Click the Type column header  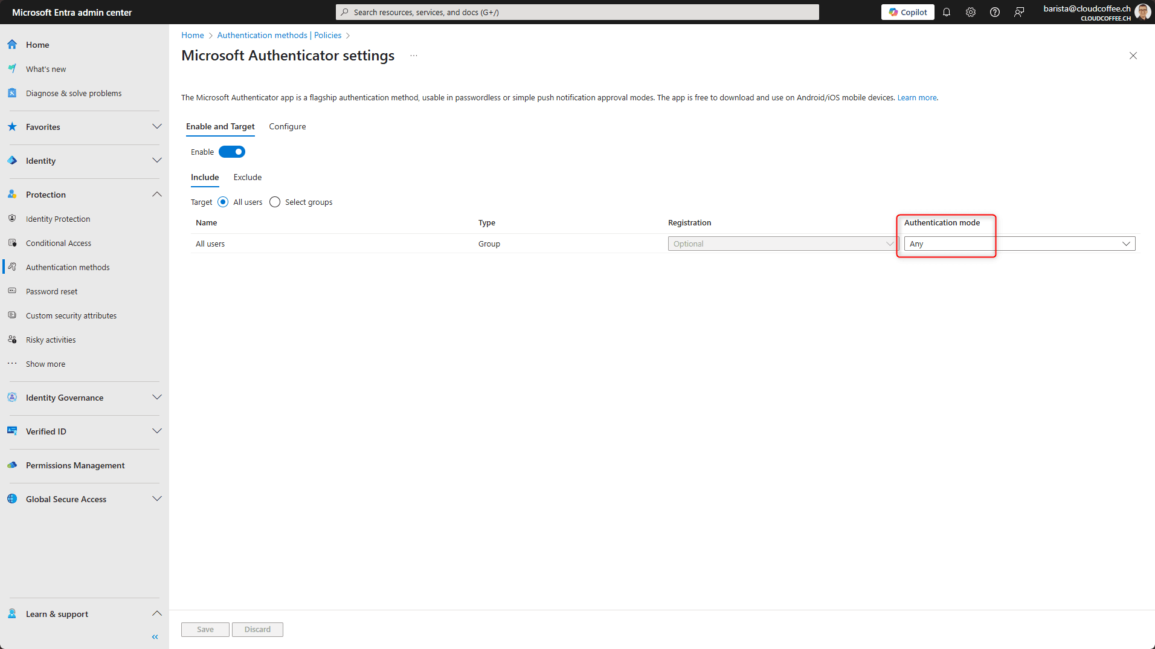click(x=487, y=222)
